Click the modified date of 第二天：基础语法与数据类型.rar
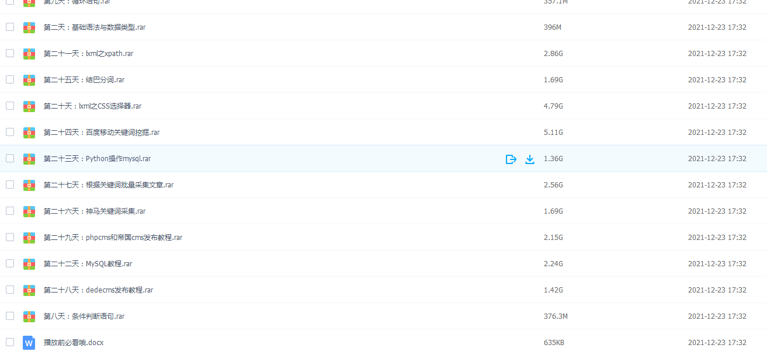The width and height of the screenshot is (767, 355). (x=717, y=27)
